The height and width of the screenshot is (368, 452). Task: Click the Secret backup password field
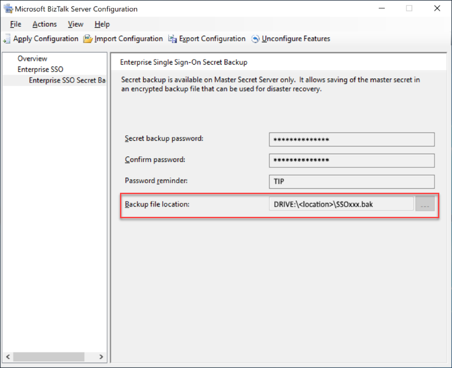(351, 140)
